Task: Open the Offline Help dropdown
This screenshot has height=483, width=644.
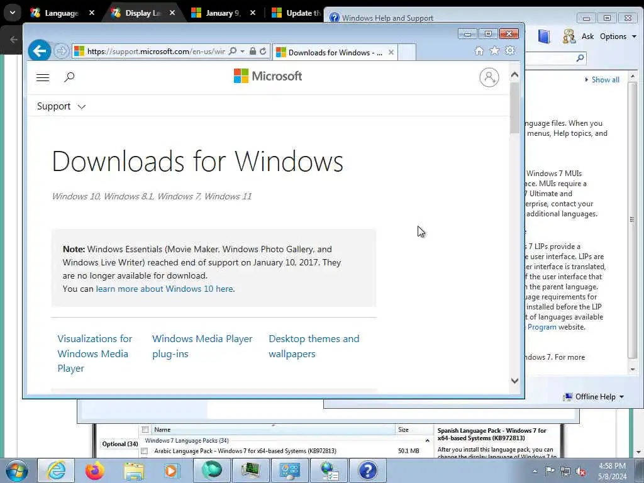Action: point(594,397)
